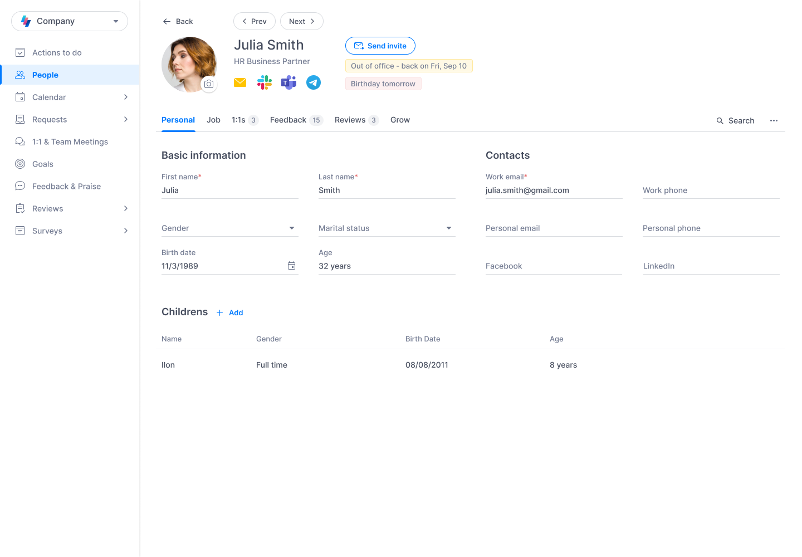Change profile photo via camera icon

[x=208, y=84]
